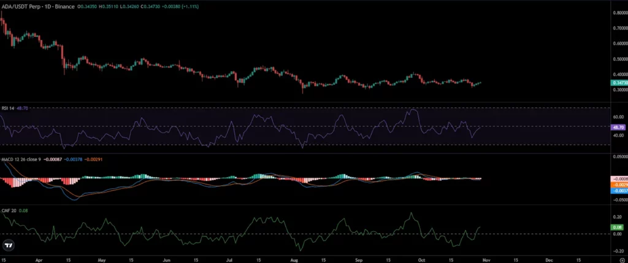The height and width of the screenshot is (263, 628).
Task: Click the Jul label on time axis
Action: [x=229, y=259]
